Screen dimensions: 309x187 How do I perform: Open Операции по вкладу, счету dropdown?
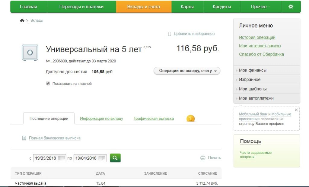(187, 71)
